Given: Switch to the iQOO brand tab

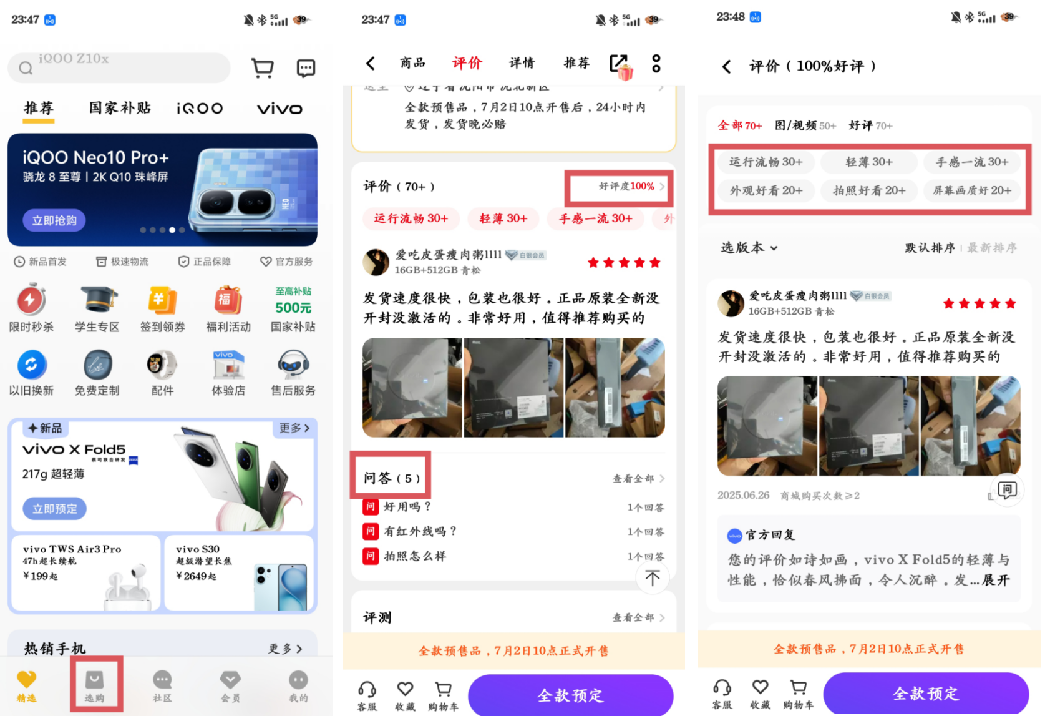Looking at the screenshot, I should pyautogui.click(x=200, y=109).
